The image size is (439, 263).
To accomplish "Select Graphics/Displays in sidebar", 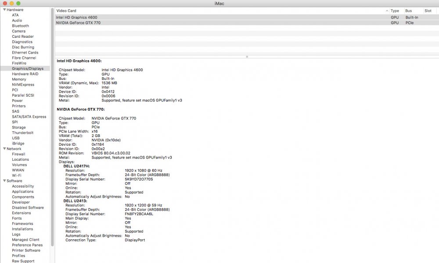I will click(28, 68).
